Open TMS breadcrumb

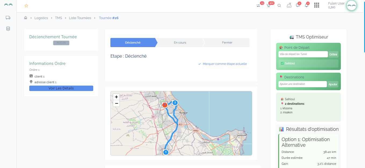[59, 18]
